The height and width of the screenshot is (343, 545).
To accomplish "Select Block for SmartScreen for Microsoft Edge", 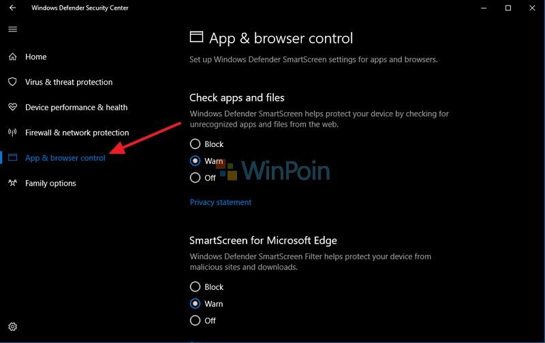I will (196, 287).
